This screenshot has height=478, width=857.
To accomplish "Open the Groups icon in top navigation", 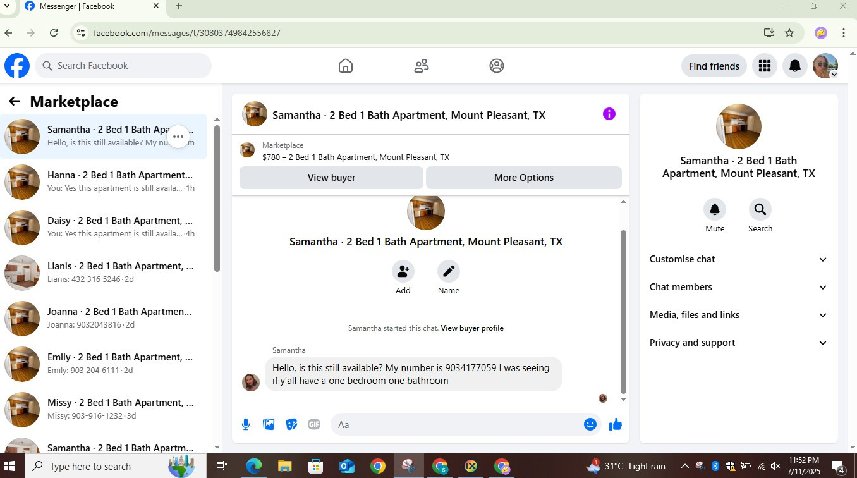I will click(x=497, y=66).
